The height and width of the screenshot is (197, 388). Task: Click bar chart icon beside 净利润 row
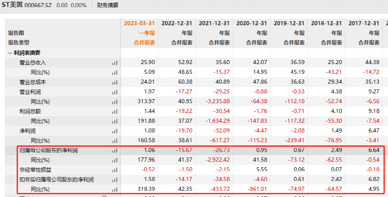[x=115, y=131]
